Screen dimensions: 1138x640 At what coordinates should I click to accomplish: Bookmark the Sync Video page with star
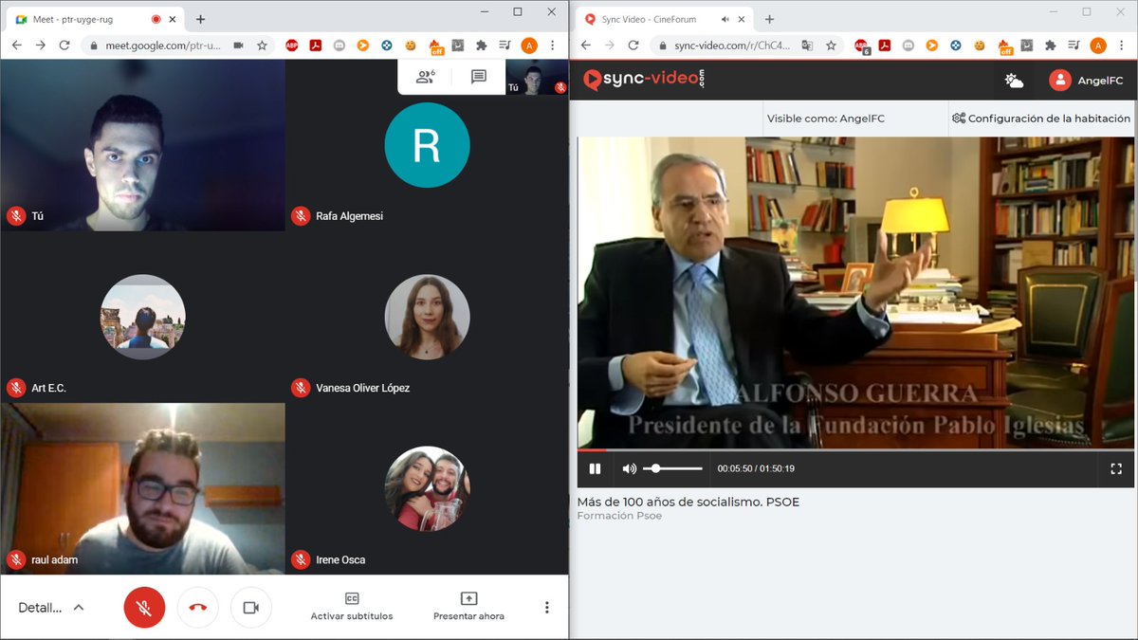(831, 46)
